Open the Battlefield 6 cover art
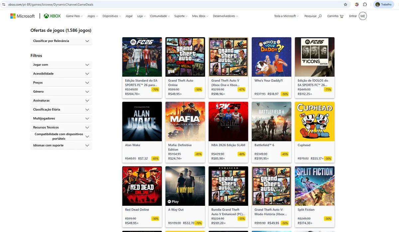 (271, 121)
